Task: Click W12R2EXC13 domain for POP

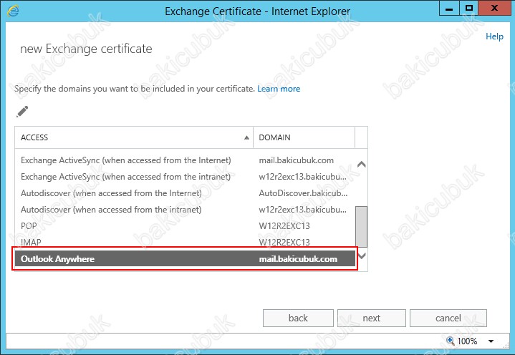Action: tap(284, 225)
